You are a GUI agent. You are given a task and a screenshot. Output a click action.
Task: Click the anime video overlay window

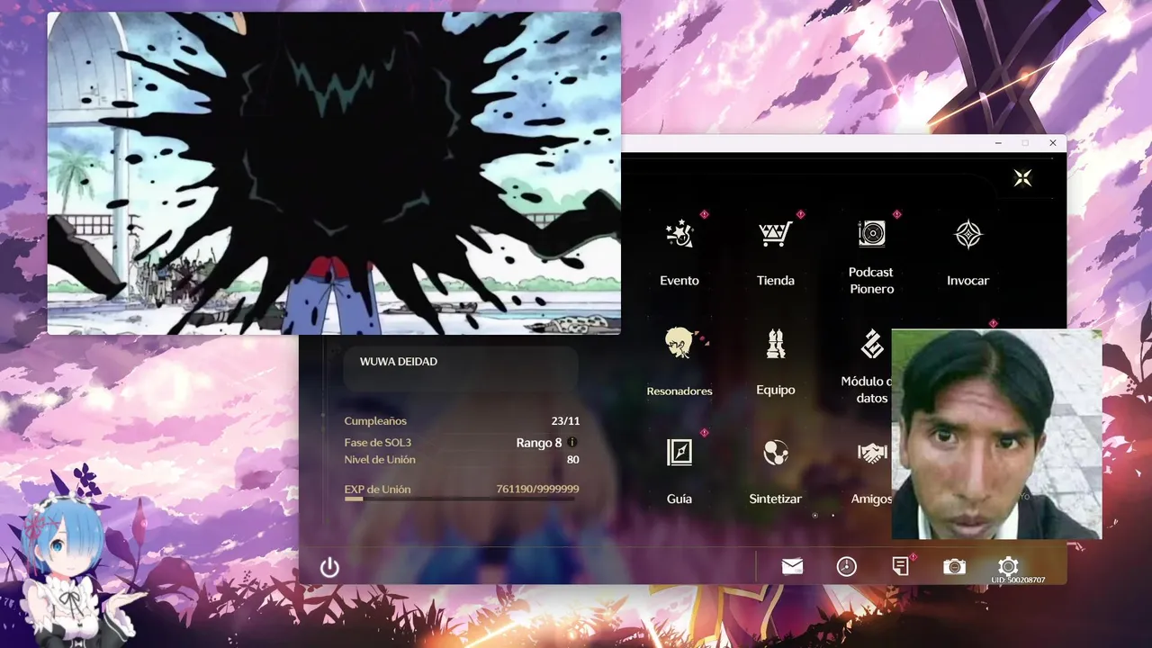pyautogui.click(x=334, y=173)
